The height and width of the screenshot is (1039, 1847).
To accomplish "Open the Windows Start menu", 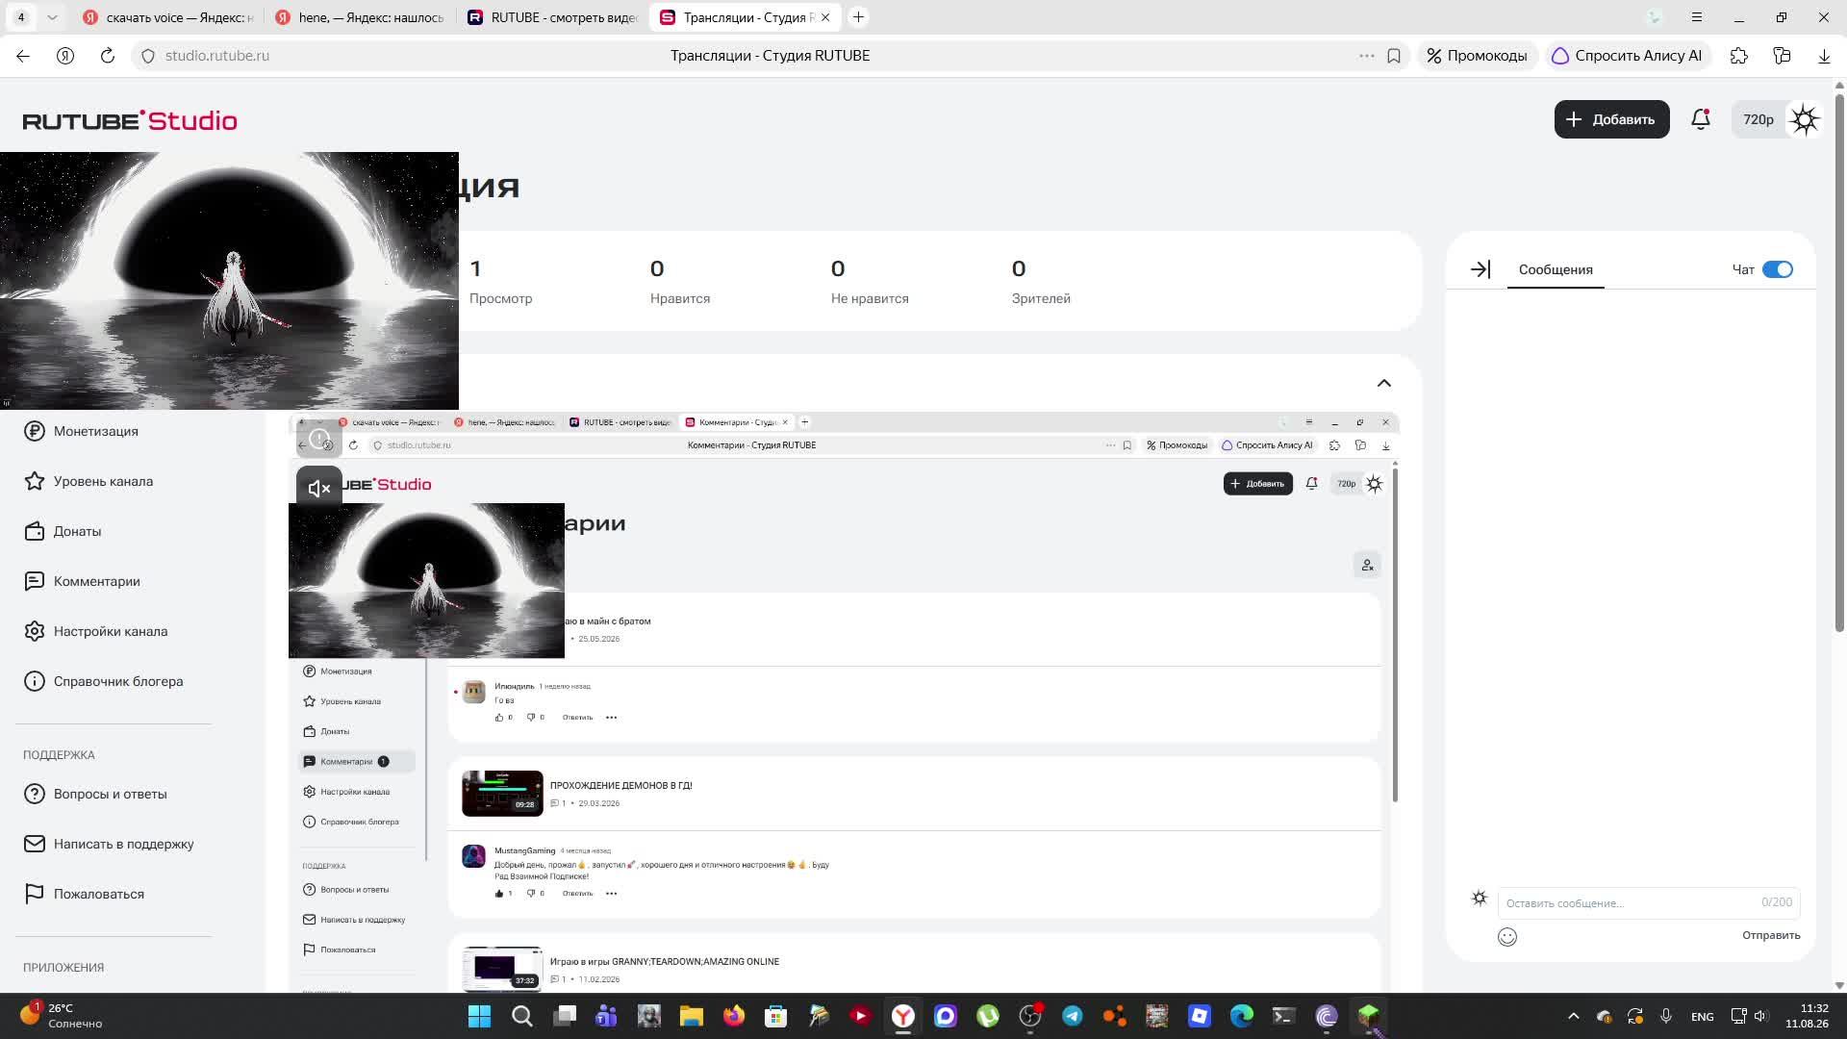I will click(479, 1016).
